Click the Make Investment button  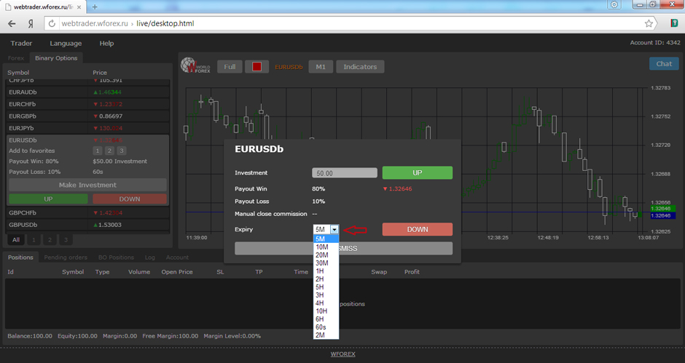click(x=87, y=185)
